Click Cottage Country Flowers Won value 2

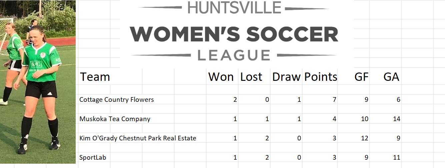point(235,99)
